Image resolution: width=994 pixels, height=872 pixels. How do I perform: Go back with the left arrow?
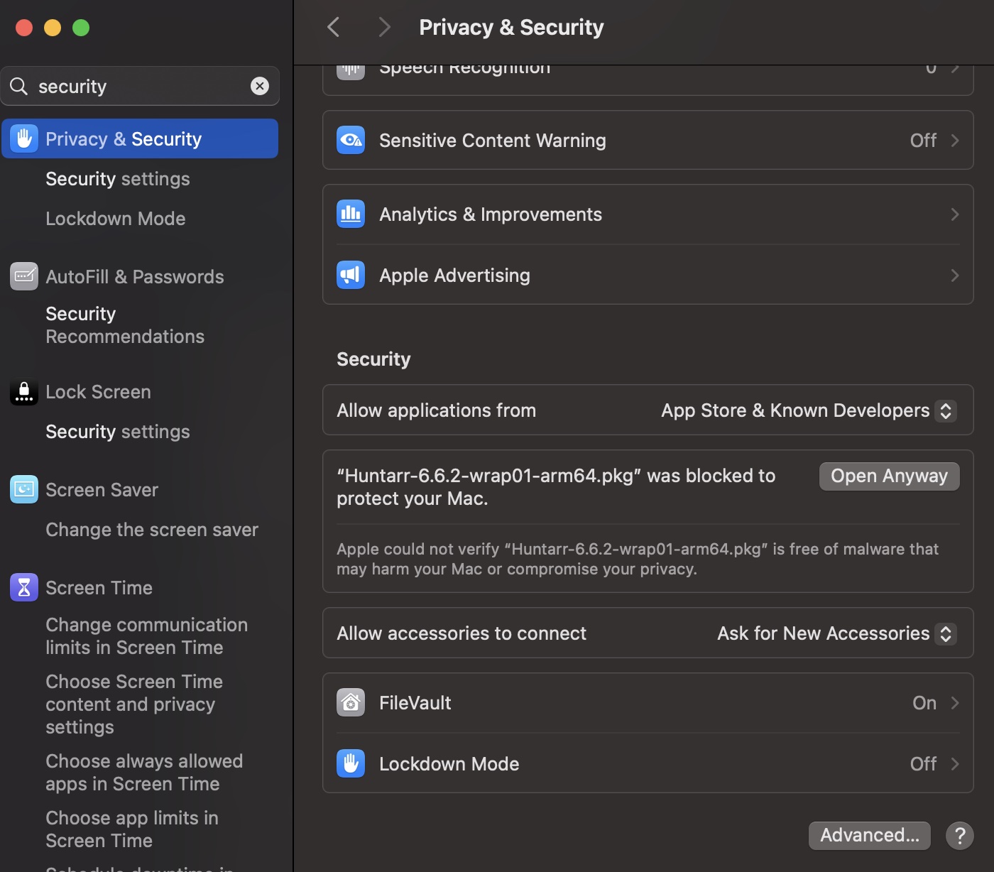[x=333, y=27]
